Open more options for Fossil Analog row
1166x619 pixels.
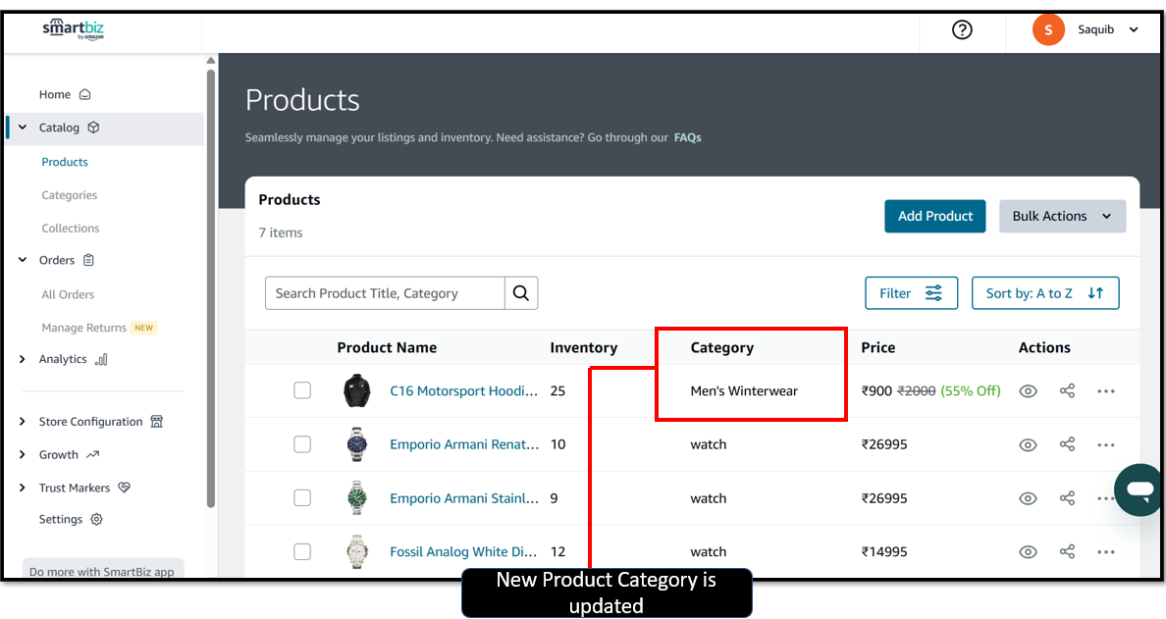tap(1106, 551)
